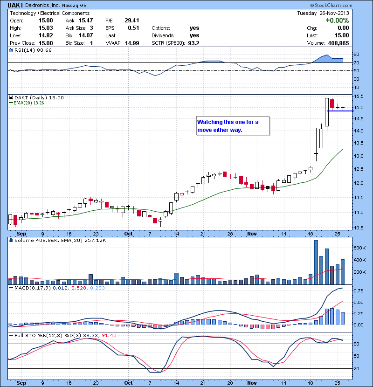Click the Technology / Electrical Components sector text
Viewport: 373px width, 387px height.
coord(49,13)
